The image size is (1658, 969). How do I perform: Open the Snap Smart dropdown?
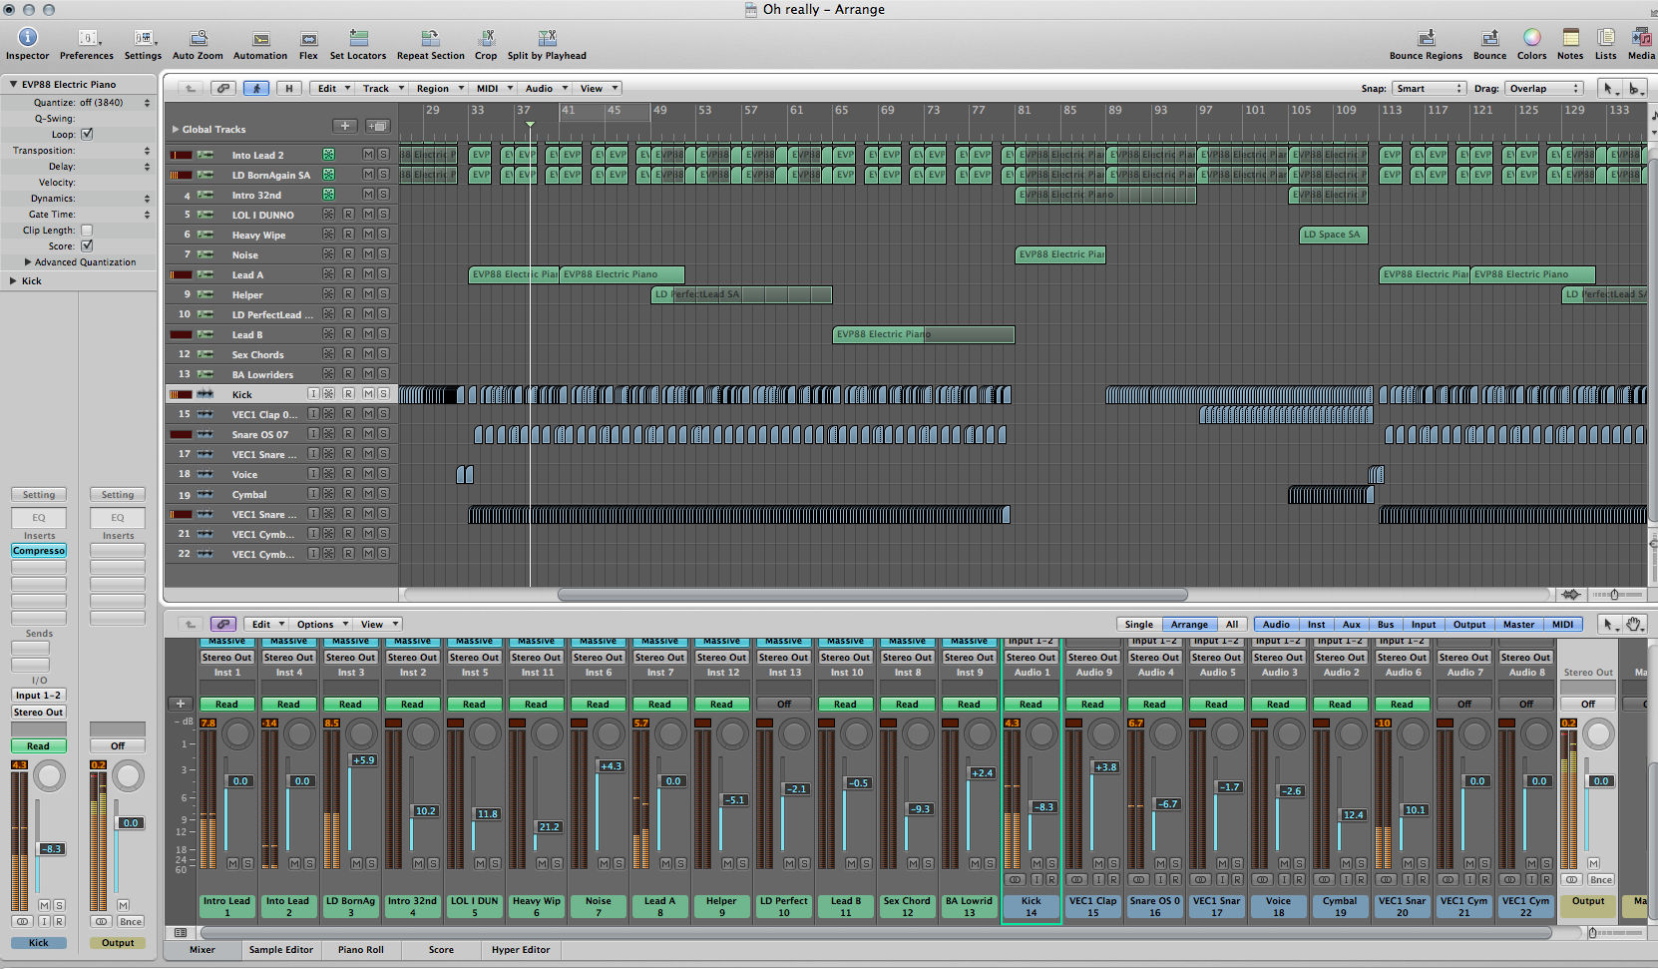coord(1430,88)
